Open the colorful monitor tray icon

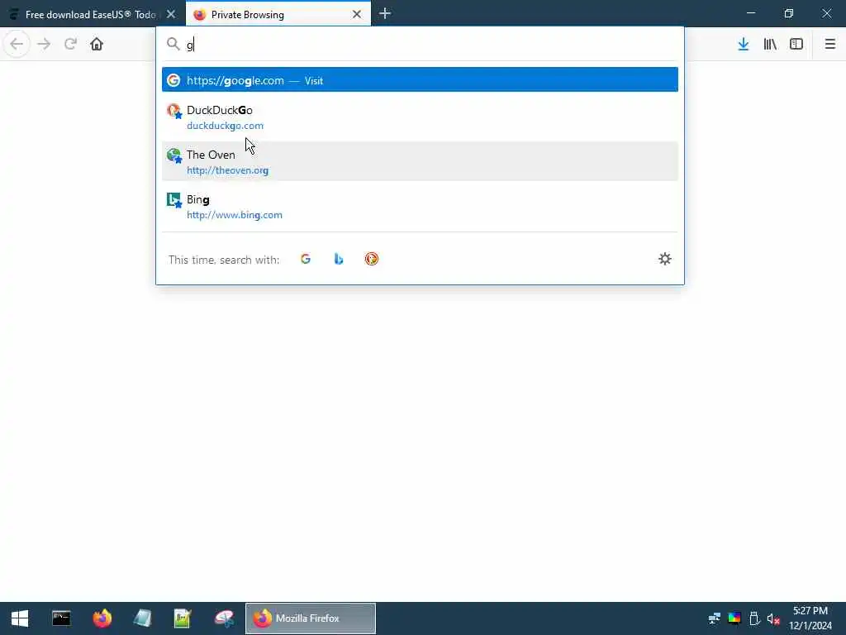pos(734,618)
